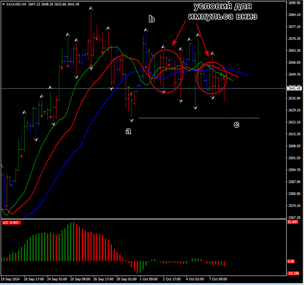The height and width of the screenshot is (285, 304).
Task: Click price scale label 2635.90
Action: click(x=294, y=98)
